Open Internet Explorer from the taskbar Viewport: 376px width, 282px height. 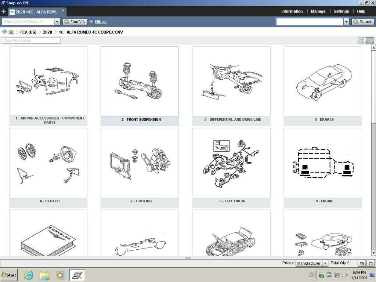tap(28, 275)
